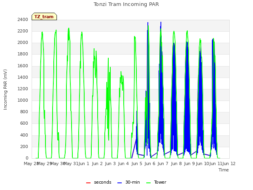Click the 600 y-axis tick label
This screenshot has height=190, width=253.
pos(24,123)
